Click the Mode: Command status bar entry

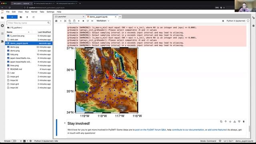click(x=208, y=141)
